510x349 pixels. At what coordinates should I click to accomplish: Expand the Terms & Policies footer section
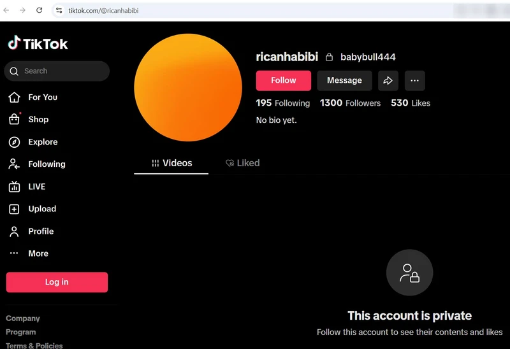[34, 345]
